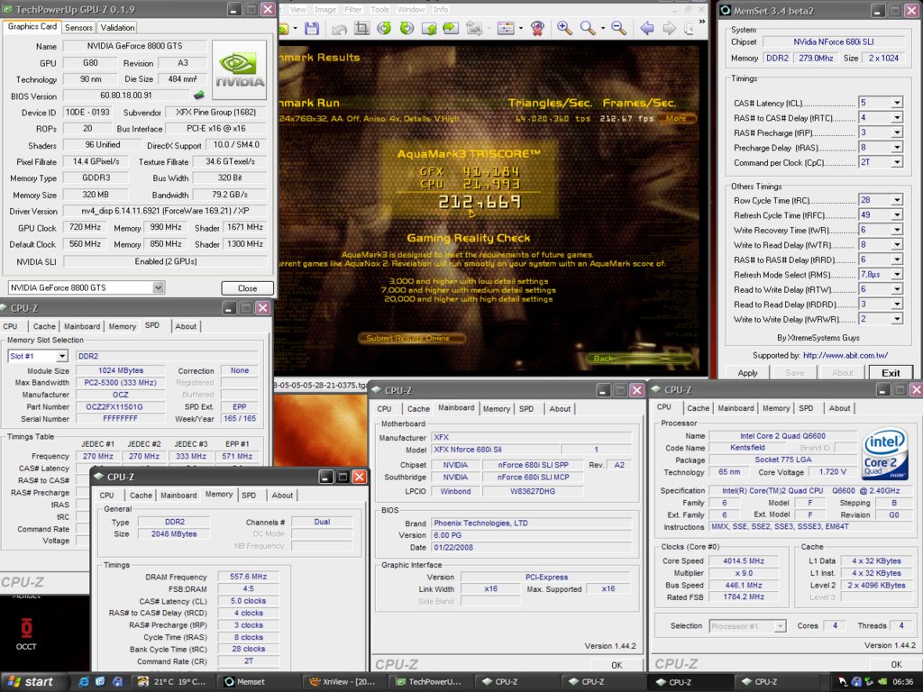Click the plain magnifier zoom icon
Image resolution: width=923 pixels, height=692 pixels.
point(588,28)
